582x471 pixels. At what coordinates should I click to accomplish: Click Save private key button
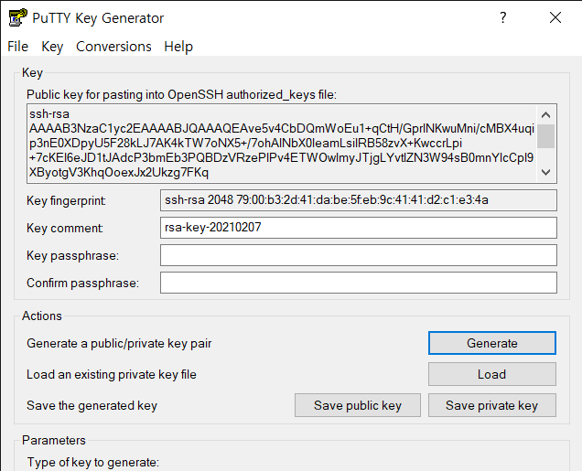[x=492, y=405]
